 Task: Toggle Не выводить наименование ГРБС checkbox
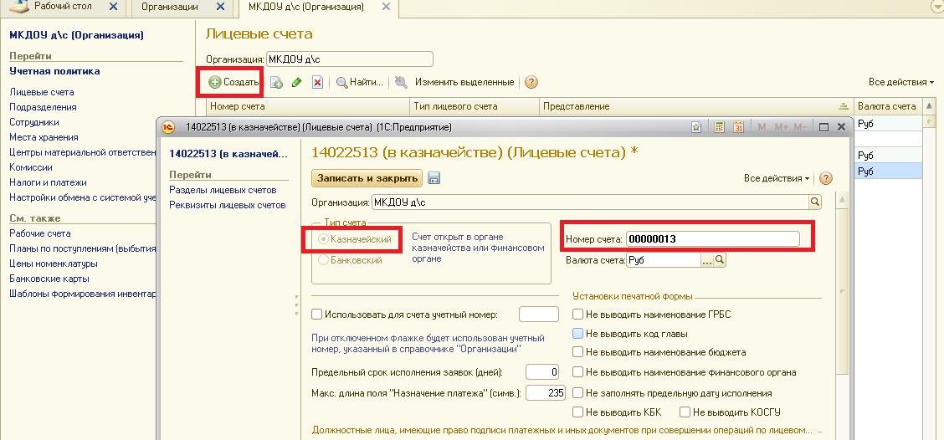point(577,314)
